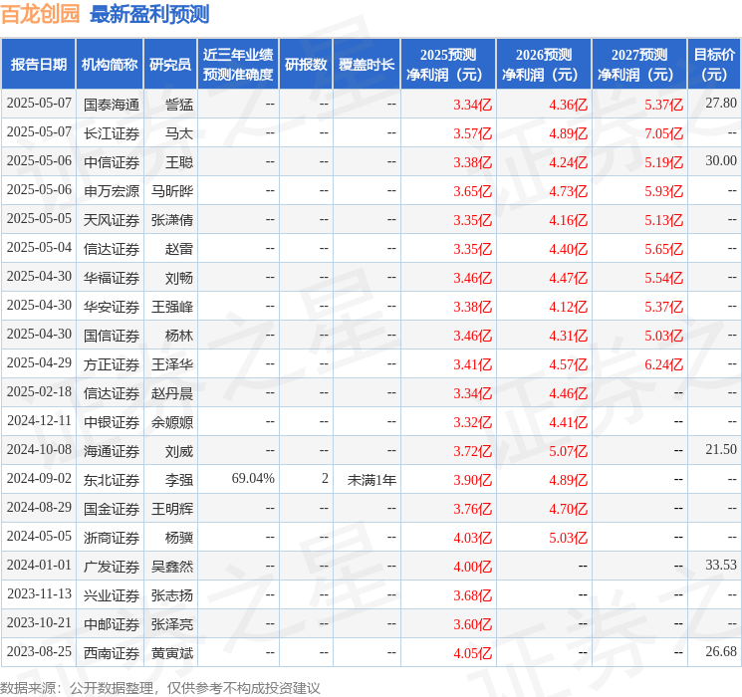
Task: Click the 覆盖时长 column header
Action: tap(367, 65)
